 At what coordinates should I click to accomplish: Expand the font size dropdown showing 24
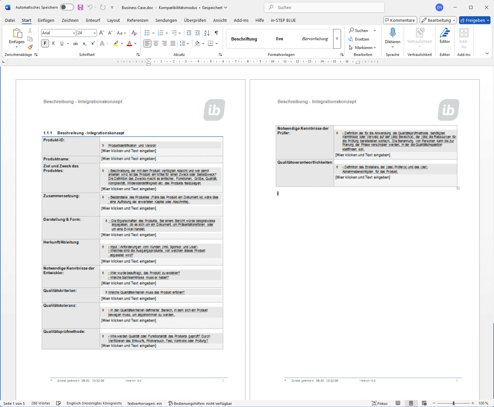coord(94,33)
